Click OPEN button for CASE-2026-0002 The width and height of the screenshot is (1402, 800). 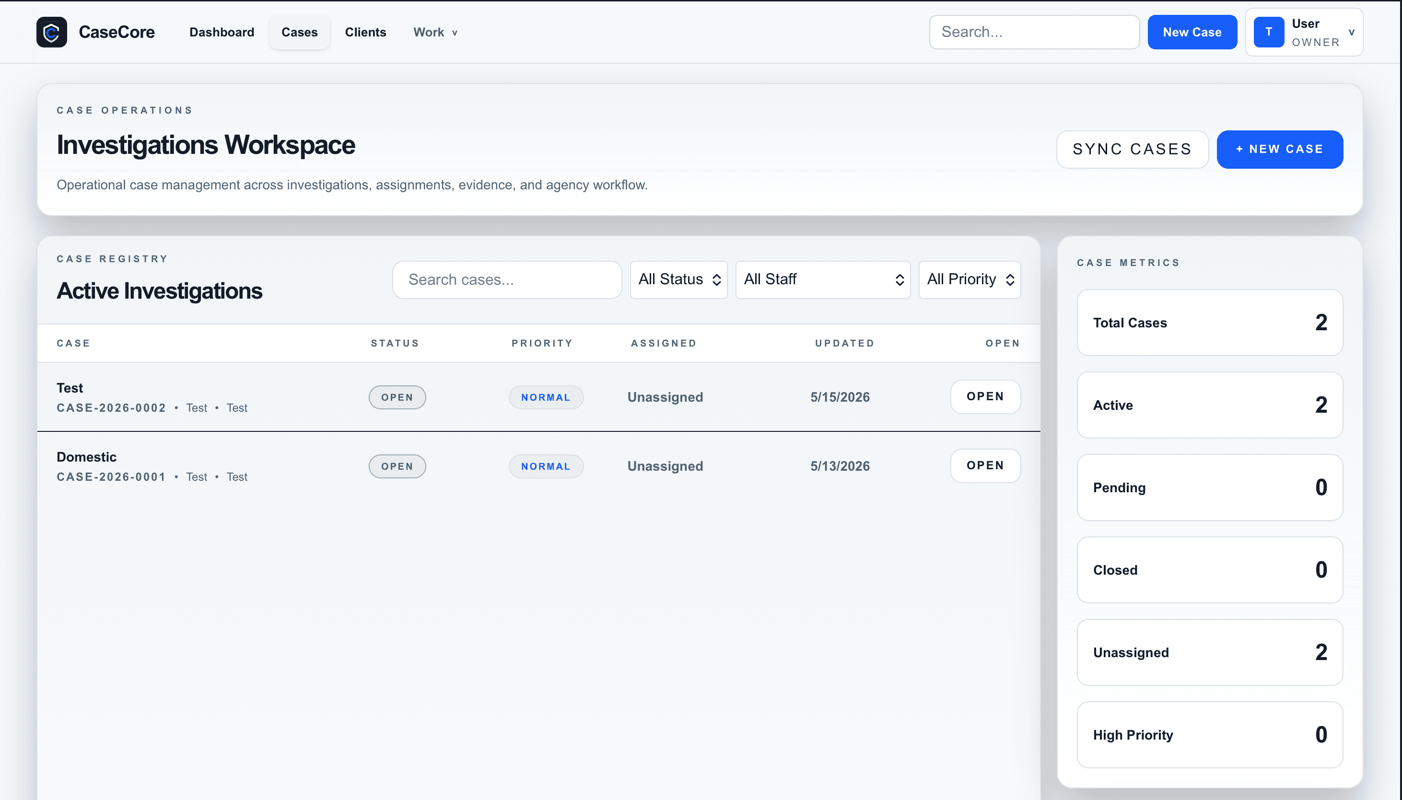[985, 397]
